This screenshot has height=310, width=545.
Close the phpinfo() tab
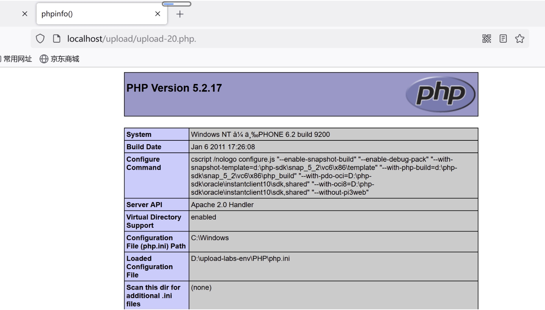158,14
